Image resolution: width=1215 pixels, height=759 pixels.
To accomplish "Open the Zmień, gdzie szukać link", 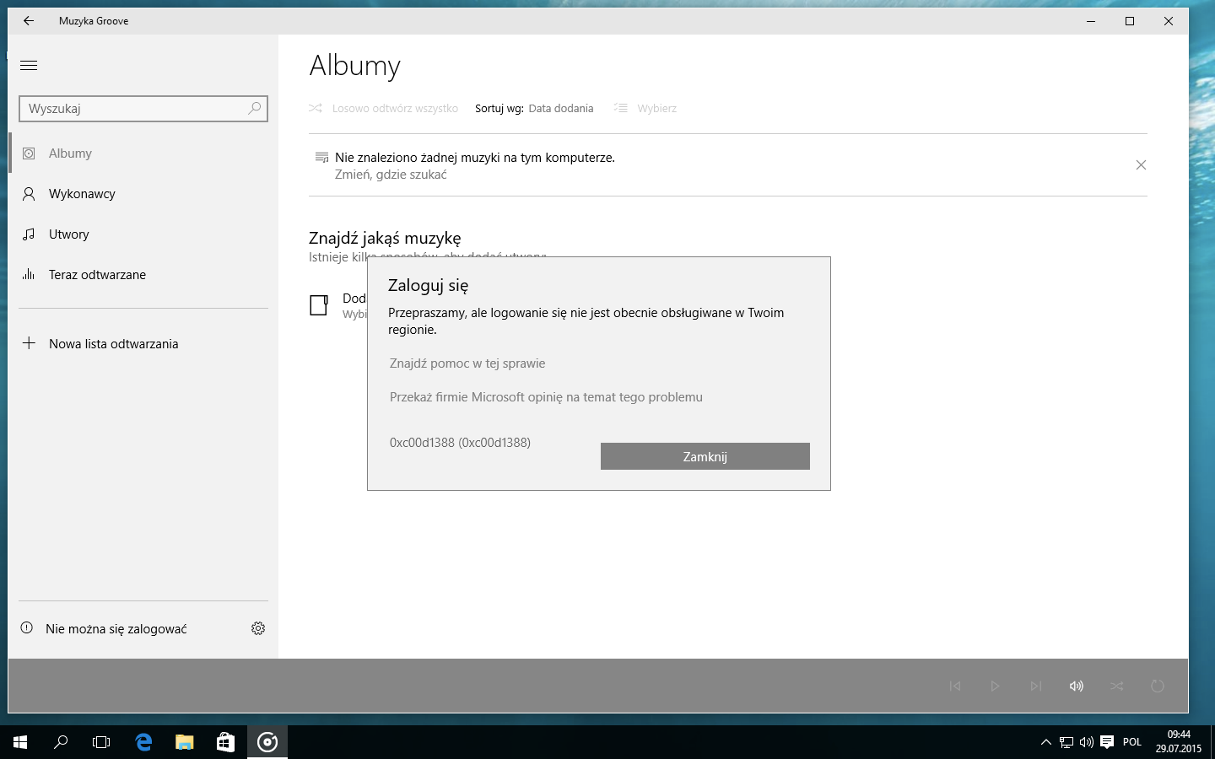I will pos(391,175).
